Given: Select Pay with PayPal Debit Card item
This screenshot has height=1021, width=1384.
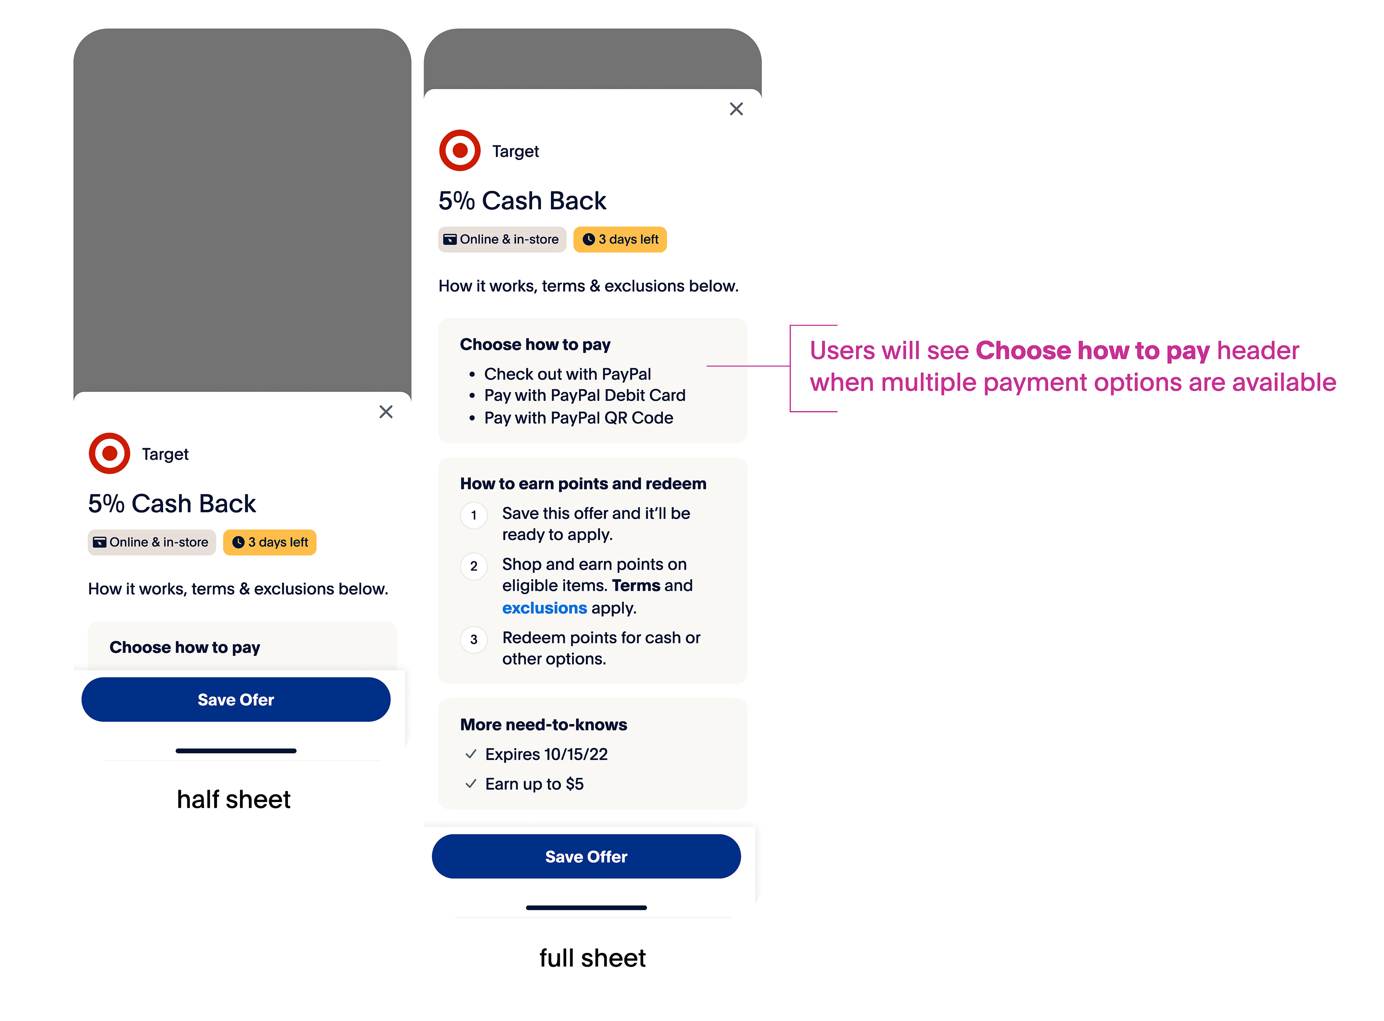Looking at the screenshot, I should (x=584, y=396).
